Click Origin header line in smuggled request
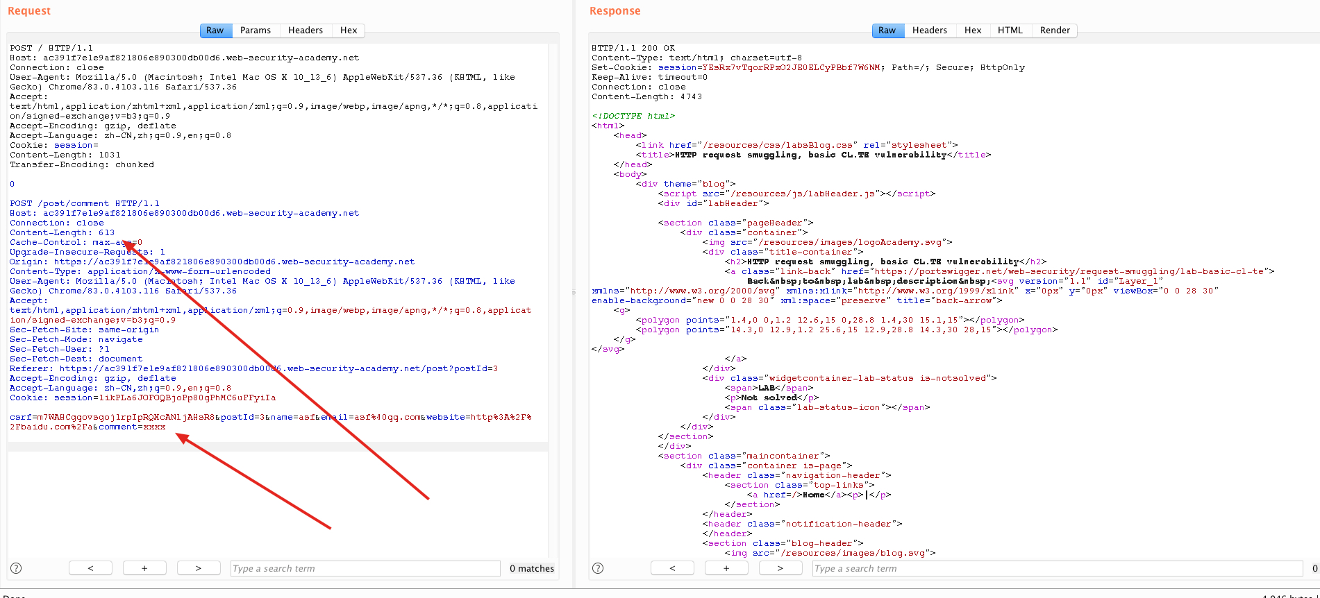This screenshot has width=1320, height=598. pyautogui.click(x=212, y=262)
